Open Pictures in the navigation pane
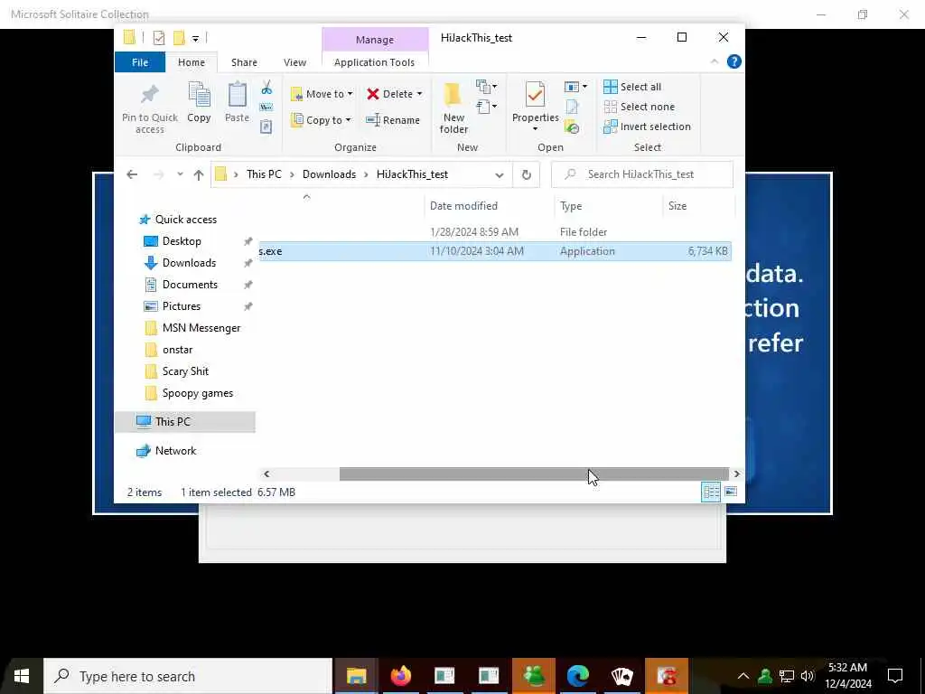Image resolution: width=925 pixels, height=694 pixels. [181, 306]
